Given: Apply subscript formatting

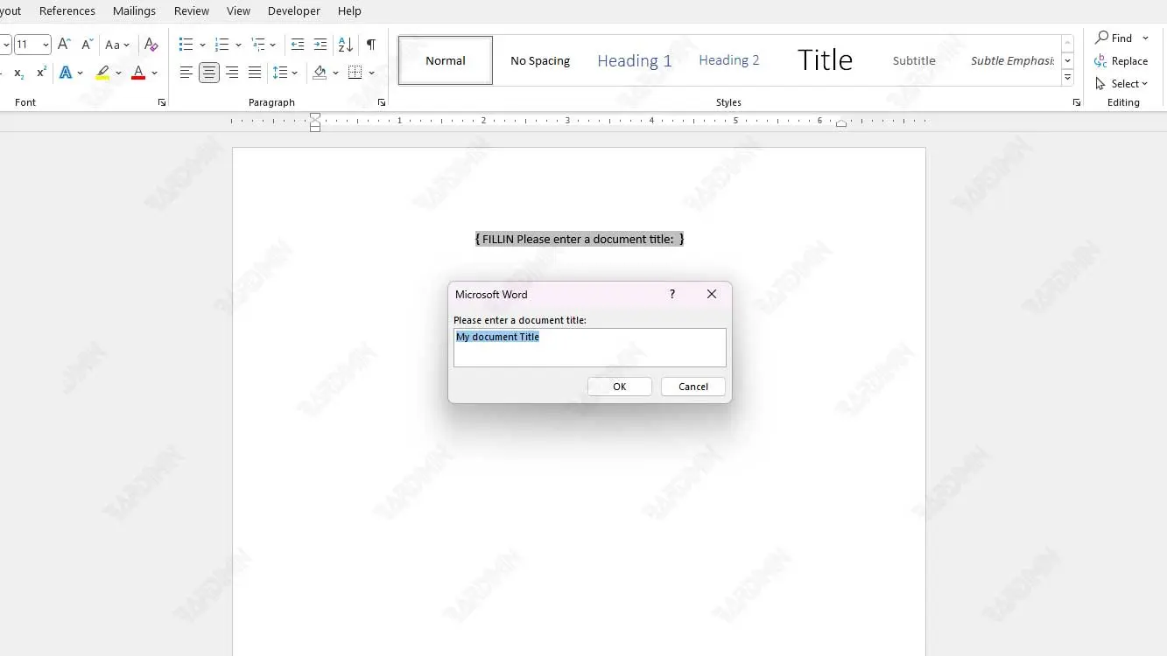Looking at the screenshot, I should [x=18, y=73].
